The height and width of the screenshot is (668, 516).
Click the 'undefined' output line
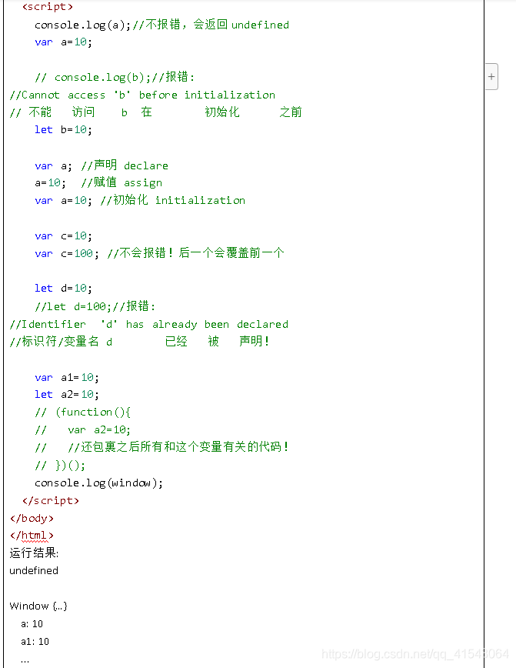(x=34, y=571)
